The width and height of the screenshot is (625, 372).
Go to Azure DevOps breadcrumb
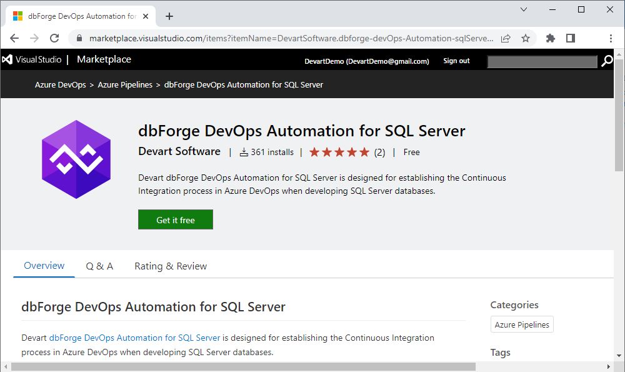click(60, 85)
